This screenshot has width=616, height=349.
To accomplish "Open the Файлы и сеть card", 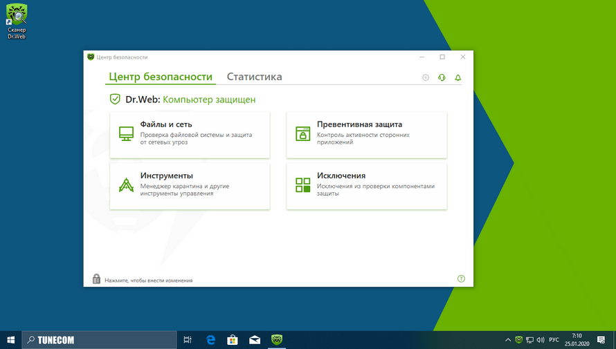I will (190, 135).
